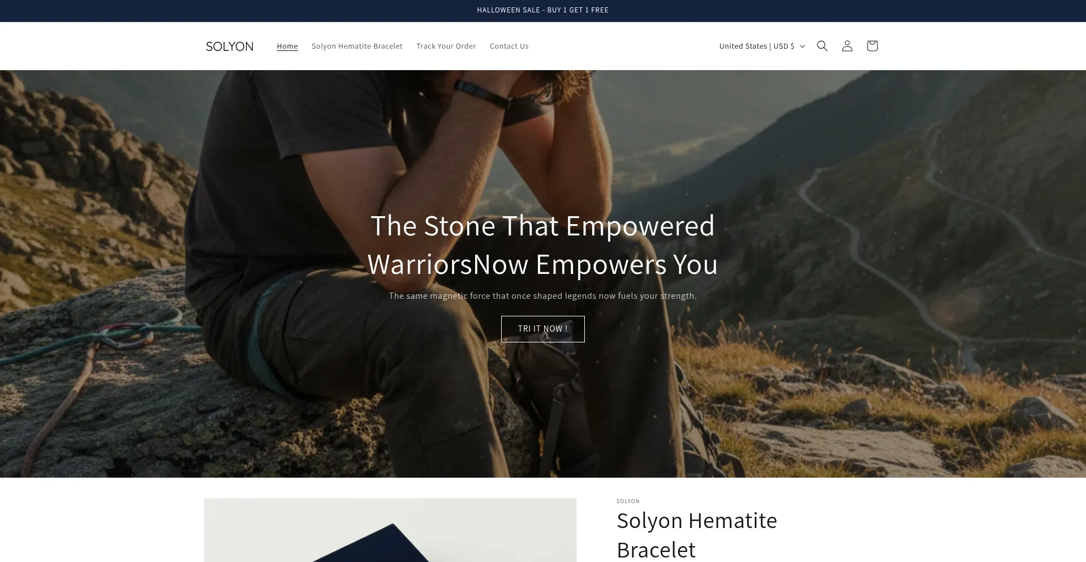Click the Solyon Hematite Bracelet product title
This screenshot has height=562, width=1086.
697,535
